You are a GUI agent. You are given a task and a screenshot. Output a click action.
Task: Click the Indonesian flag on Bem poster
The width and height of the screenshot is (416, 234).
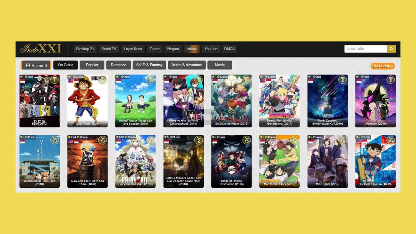[22, 81]
